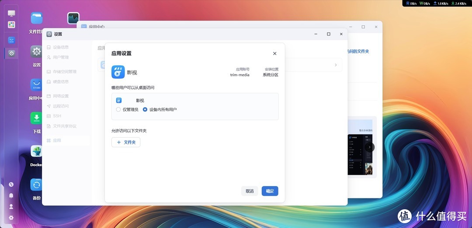The image size is (472, 228).
Task: Open the 备份 backup desktop icon
Action: pos(36,184)
